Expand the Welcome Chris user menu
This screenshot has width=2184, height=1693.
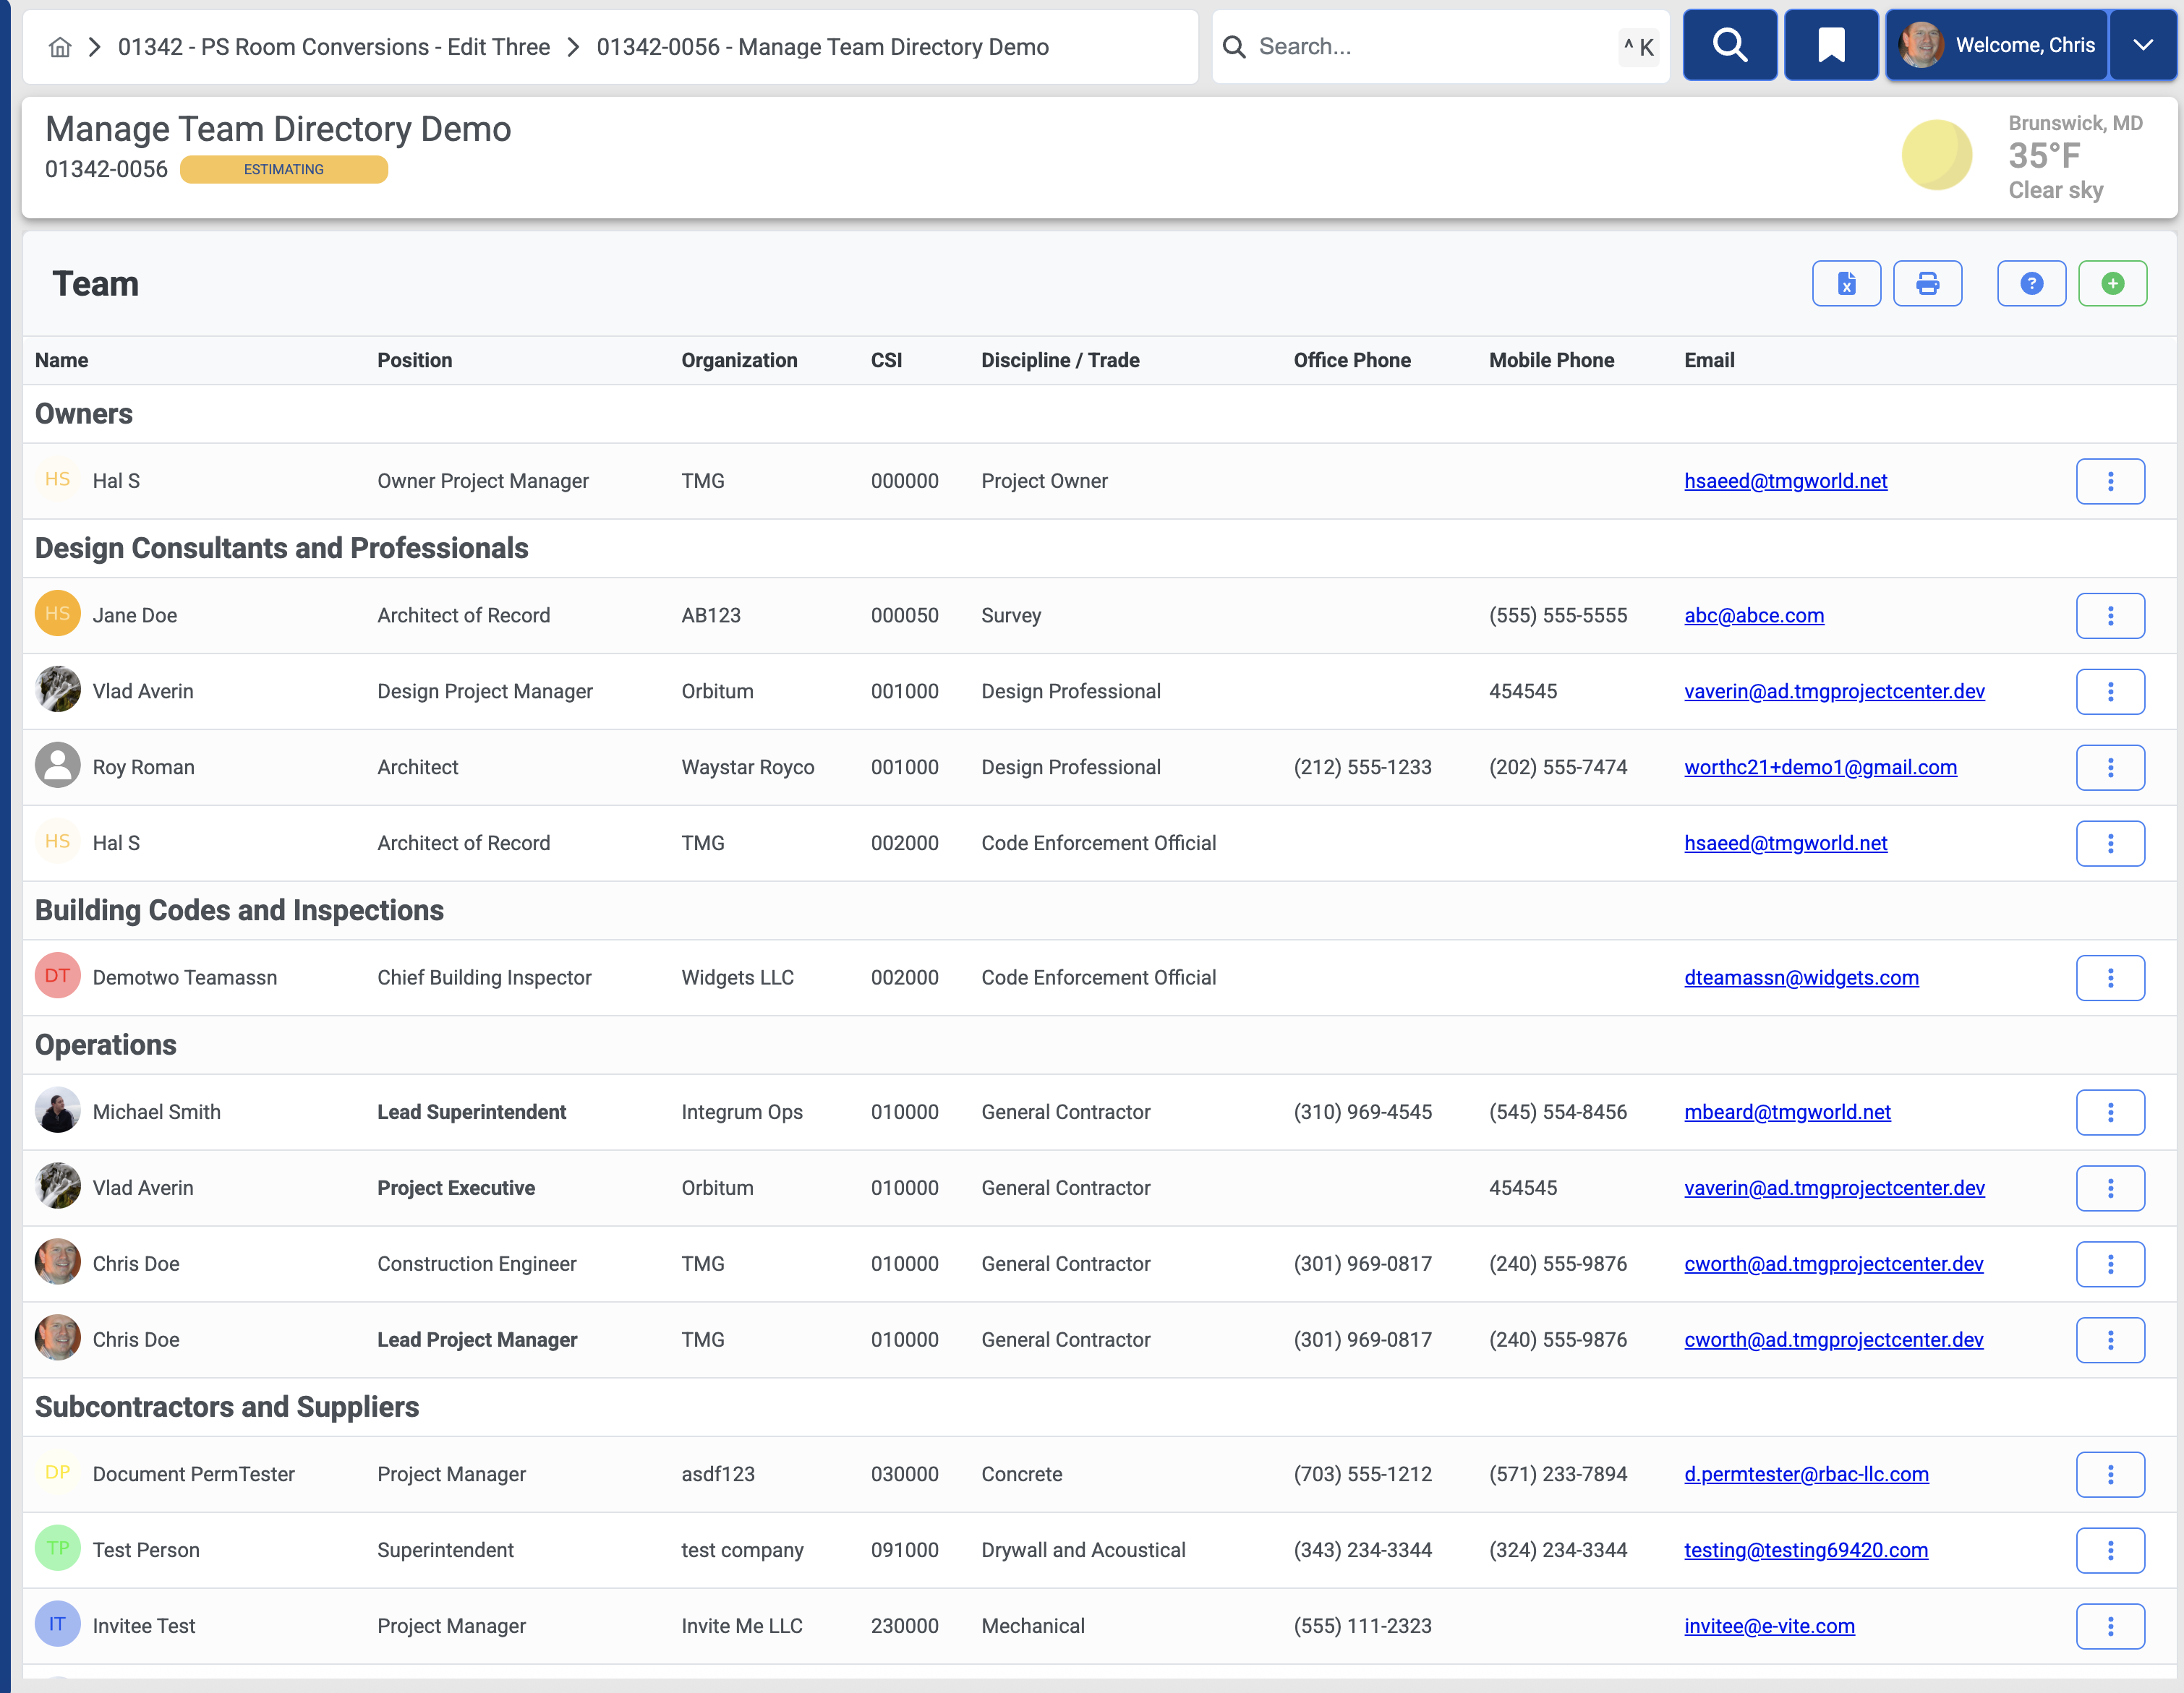coord(2143,44)
